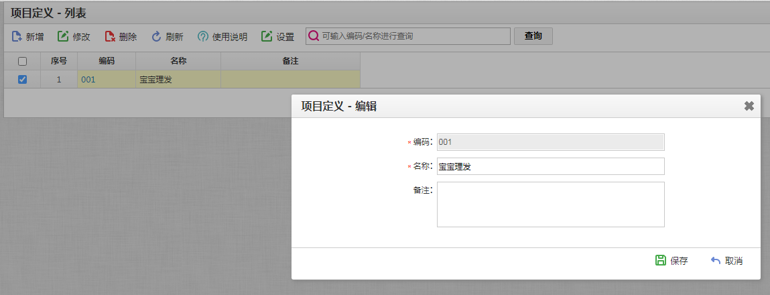Click the 名称 field containing 宝宝理发
The height and width of the screenshot is (295, 770).
(550, 166)
